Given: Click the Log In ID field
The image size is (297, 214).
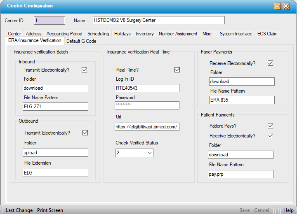Looking at the screenshot, I should [x=147, y=88].
